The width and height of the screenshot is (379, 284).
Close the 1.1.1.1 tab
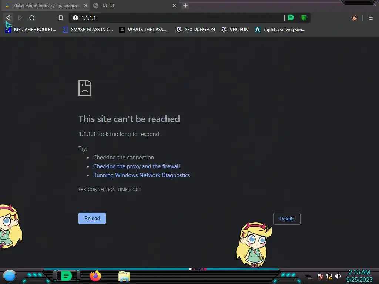(x=174, y=6)
